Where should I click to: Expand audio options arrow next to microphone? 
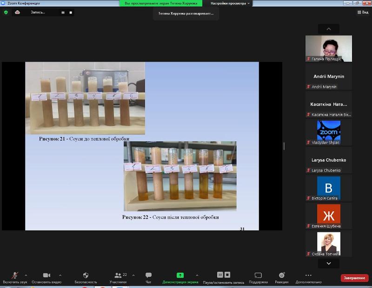click(26, 275)
